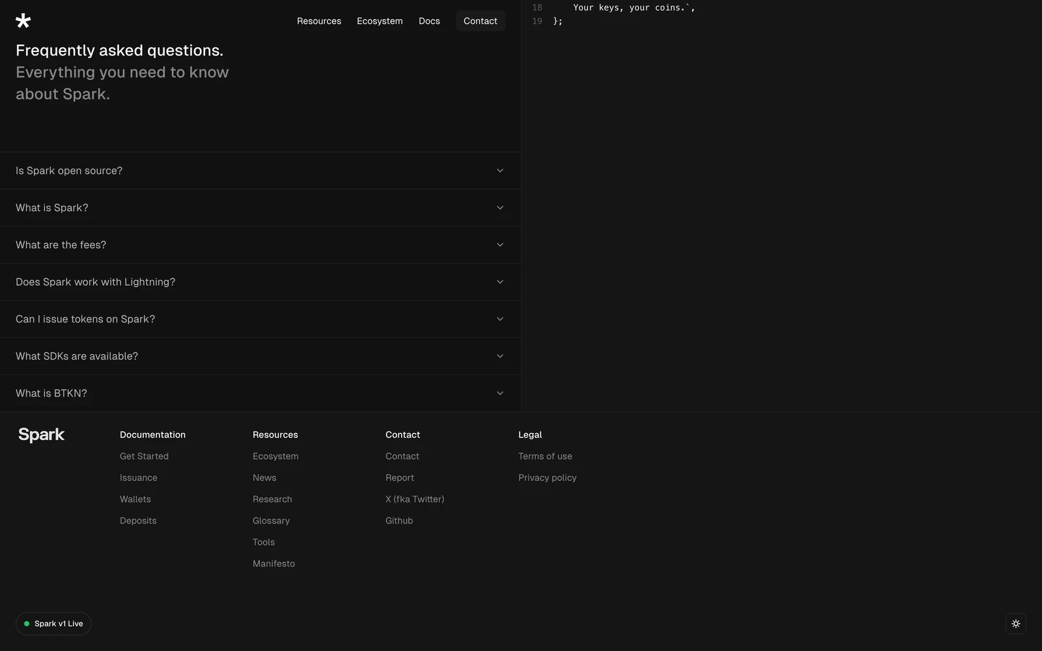Open the Ecosystem link in footer Resources

click(x=275, y=456)
